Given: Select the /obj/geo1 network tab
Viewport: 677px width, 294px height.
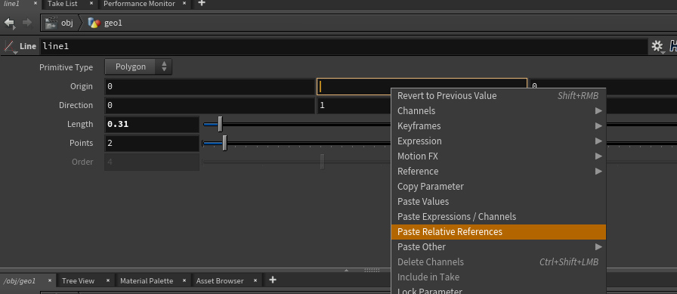Looking at the screenshot, I should [x=20, y=280].
